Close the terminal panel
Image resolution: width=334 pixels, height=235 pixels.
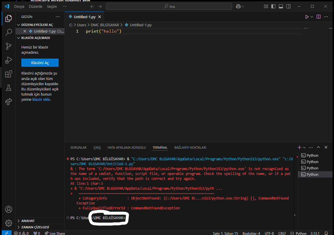(x=326, y=148)
